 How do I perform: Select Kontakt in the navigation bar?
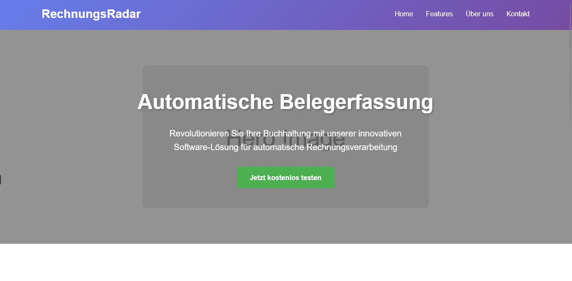[518, 14]
